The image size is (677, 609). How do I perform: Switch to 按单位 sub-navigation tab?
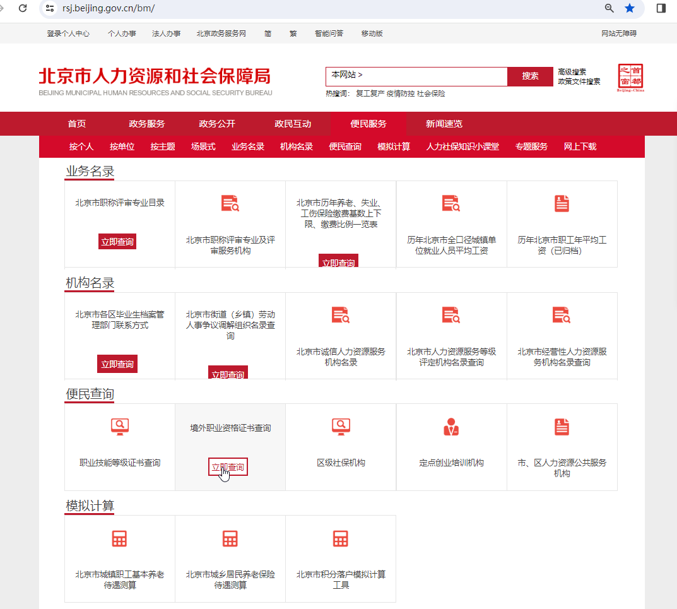click(x=122, y=146)
